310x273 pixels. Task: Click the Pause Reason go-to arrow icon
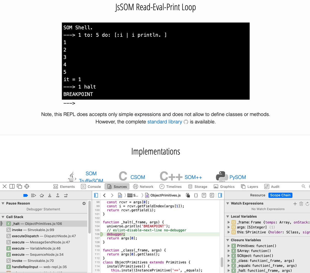(x=84, y=203)
